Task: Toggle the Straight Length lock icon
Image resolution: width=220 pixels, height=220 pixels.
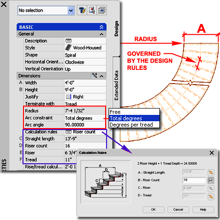Action: click(211, 172)
